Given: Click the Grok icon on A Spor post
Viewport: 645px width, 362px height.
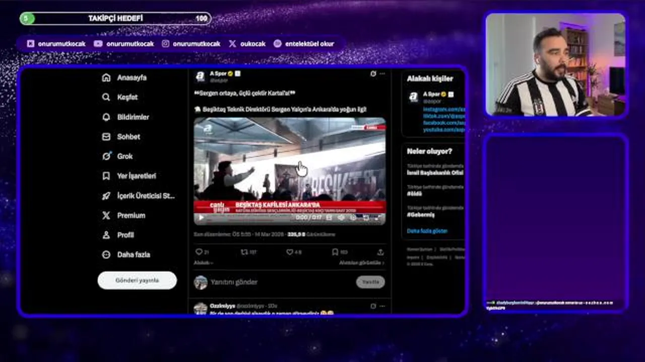Looking at the screenshot, I should (x=373, y=73).
